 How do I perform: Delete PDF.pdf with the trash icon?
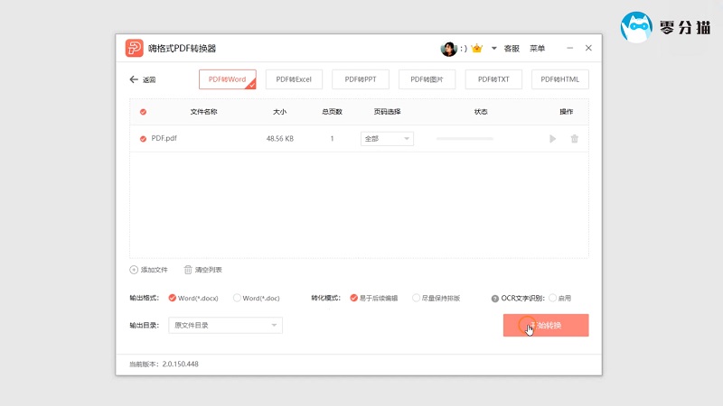575,139
